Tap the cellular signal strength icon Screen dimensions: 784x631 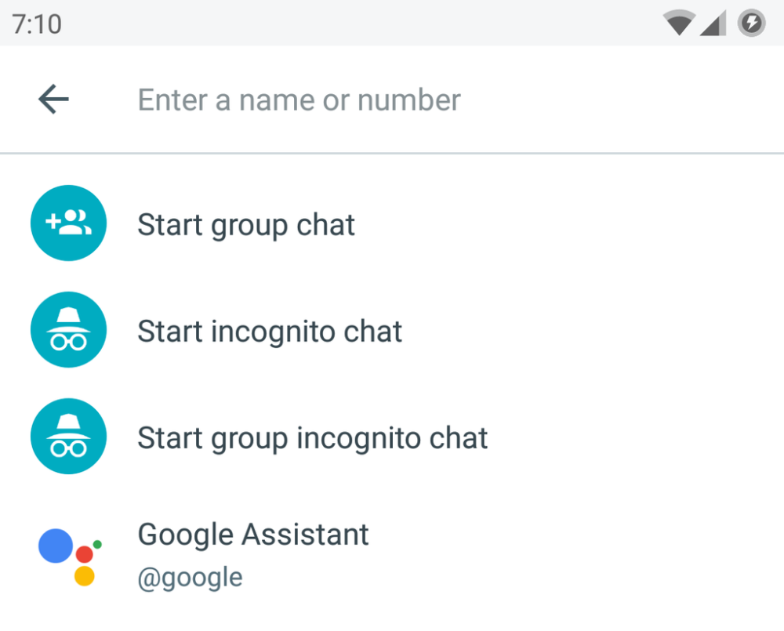(712, 24)
